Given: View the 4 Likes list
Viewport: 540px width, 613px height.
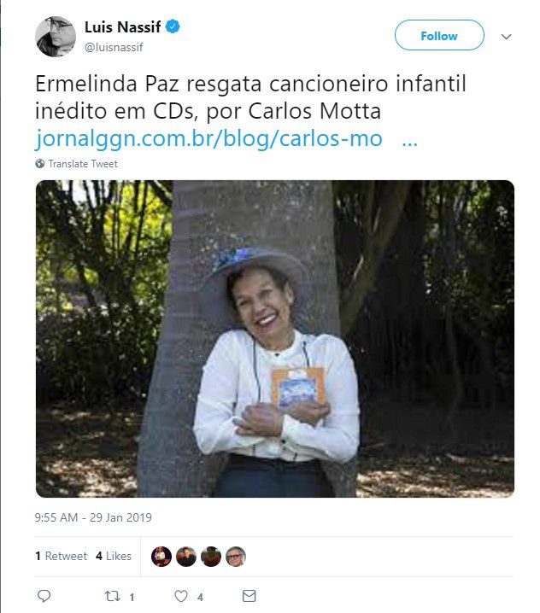Looking at the screenshot, I should (114, 556).
